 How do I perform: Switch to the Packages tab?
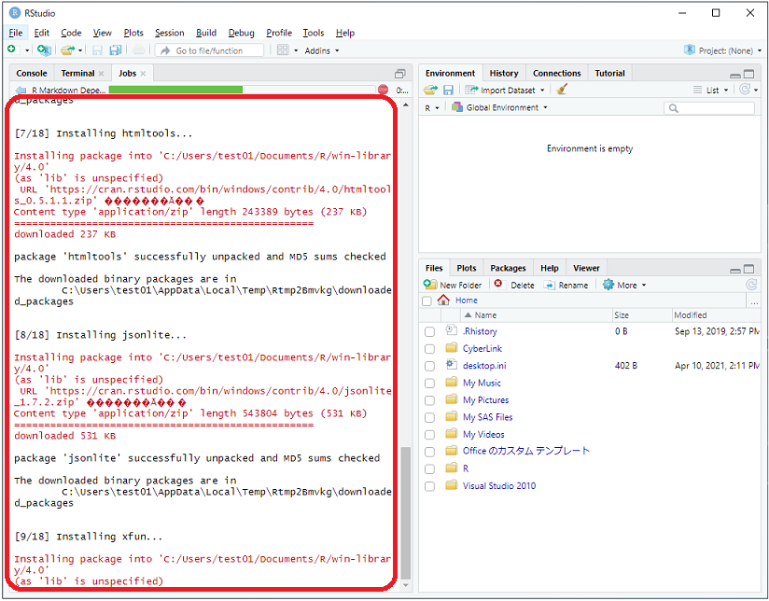click(508, 268)
